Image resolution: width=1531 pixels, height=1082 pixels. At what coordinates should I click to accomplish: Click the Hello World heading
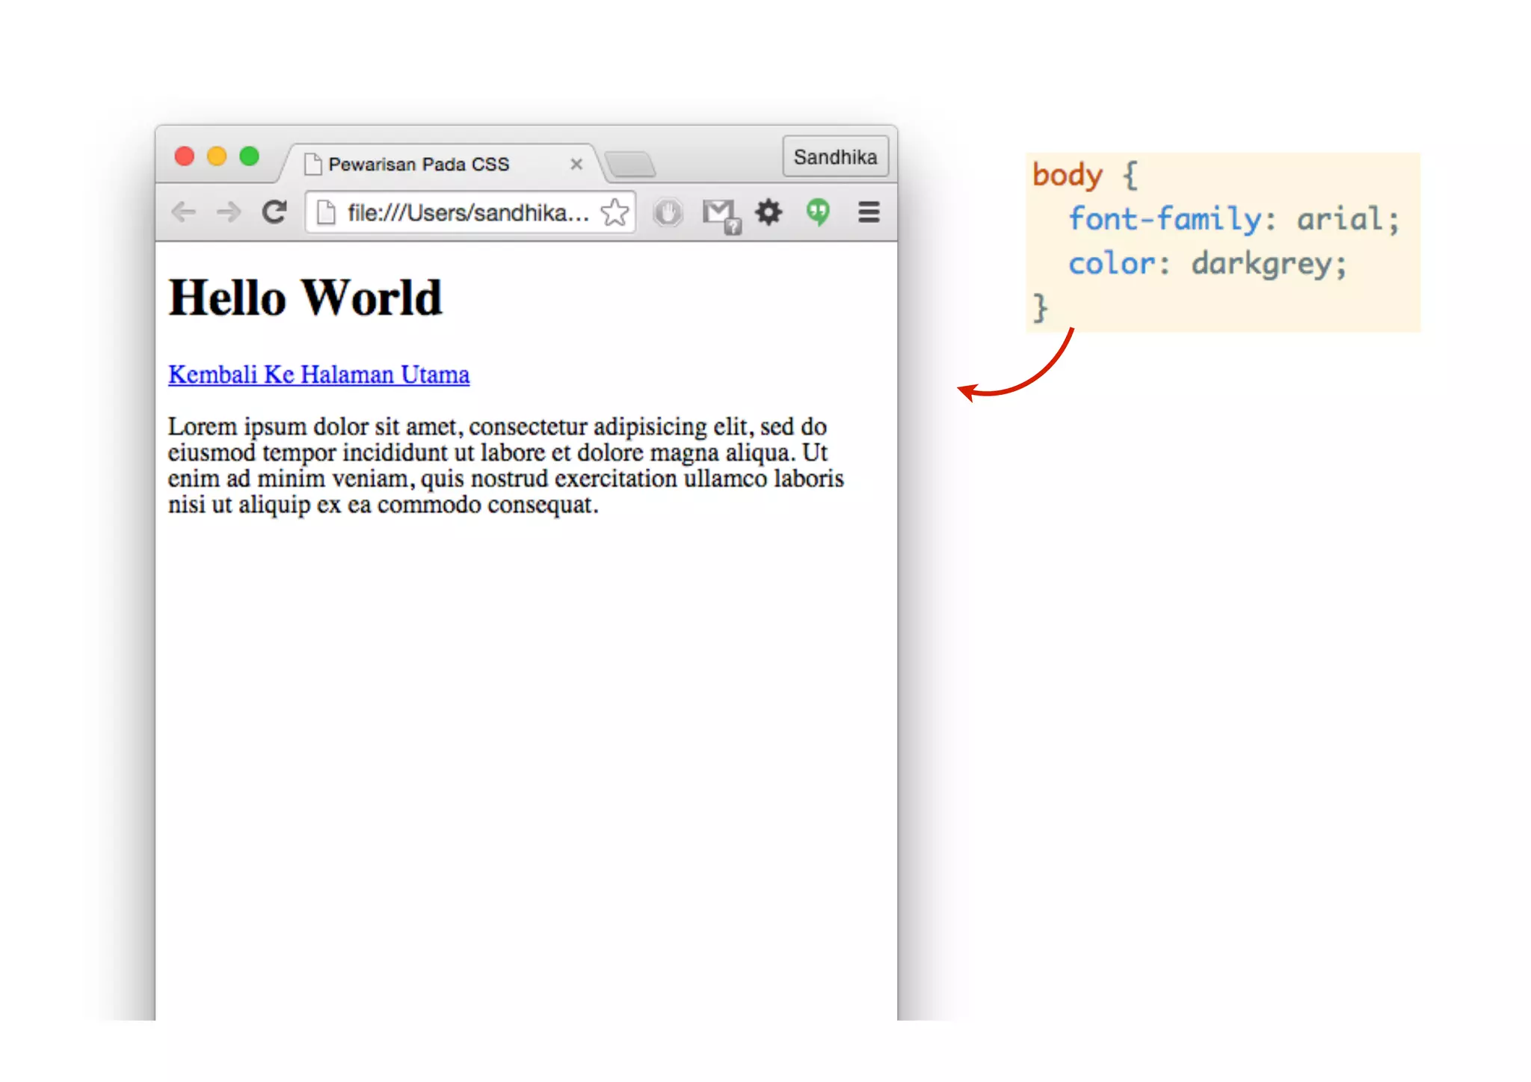pyautogui.click(x=305, y=298)
